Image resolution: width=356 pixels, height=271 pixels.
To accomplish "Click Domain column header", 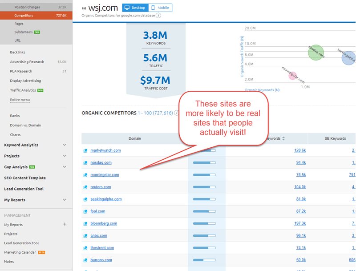I will coord(135,138).
